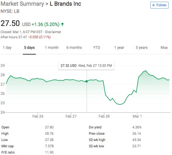This screenshot has width=172, height=155.
Task: Click the Feb 28 date label on axis
Action: point(104,116)
